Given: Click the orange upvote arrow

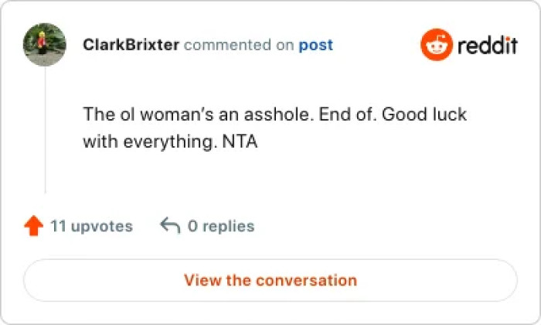Looking at the screenshot, I should [x=33, y=226].
